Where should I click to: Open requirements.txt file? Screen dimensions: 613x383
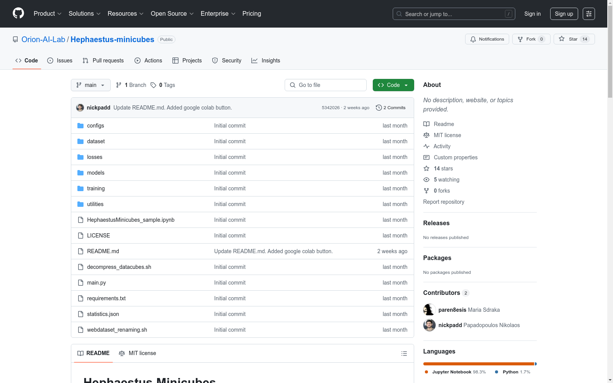point(106,298)
